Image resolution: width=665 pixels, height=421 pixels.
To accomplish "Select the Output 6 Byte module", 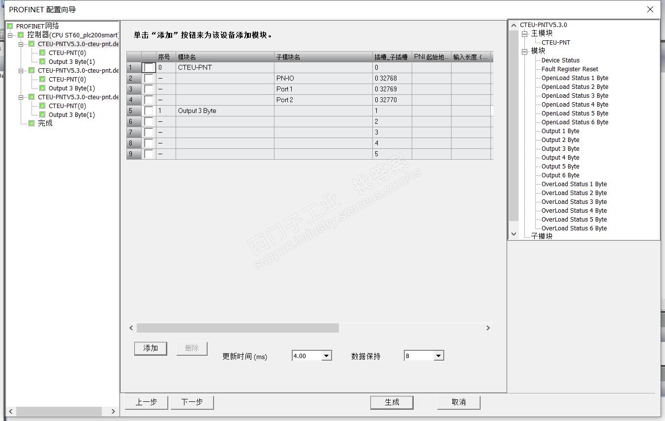I will coord(560,175).
